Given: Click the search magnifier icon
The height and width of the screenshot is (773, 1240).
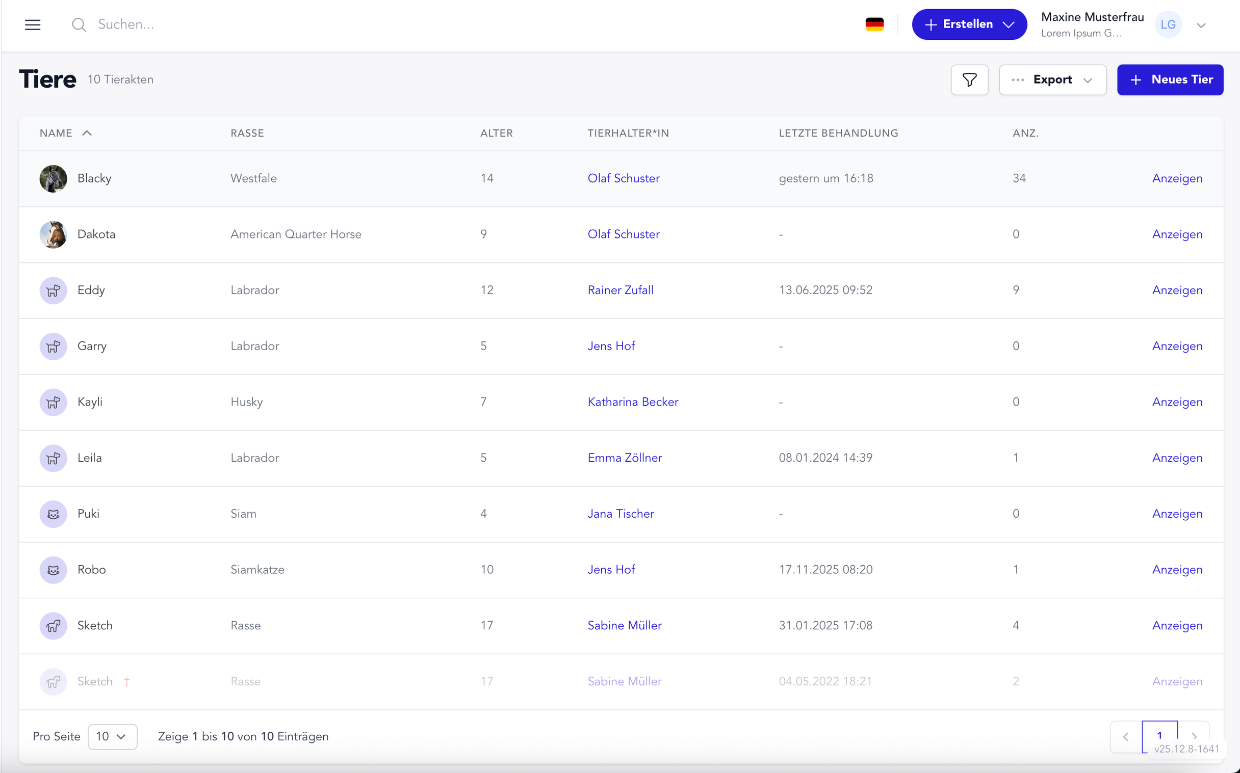Looking at the screenshot, I should coord(80,24).
